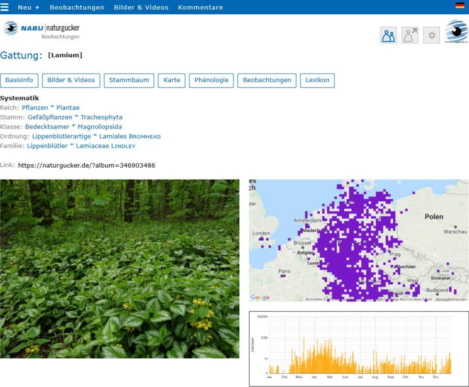The image size is (469, 387).
Task: Open the hamburger menu icon
Action: (x=4, y=7)
